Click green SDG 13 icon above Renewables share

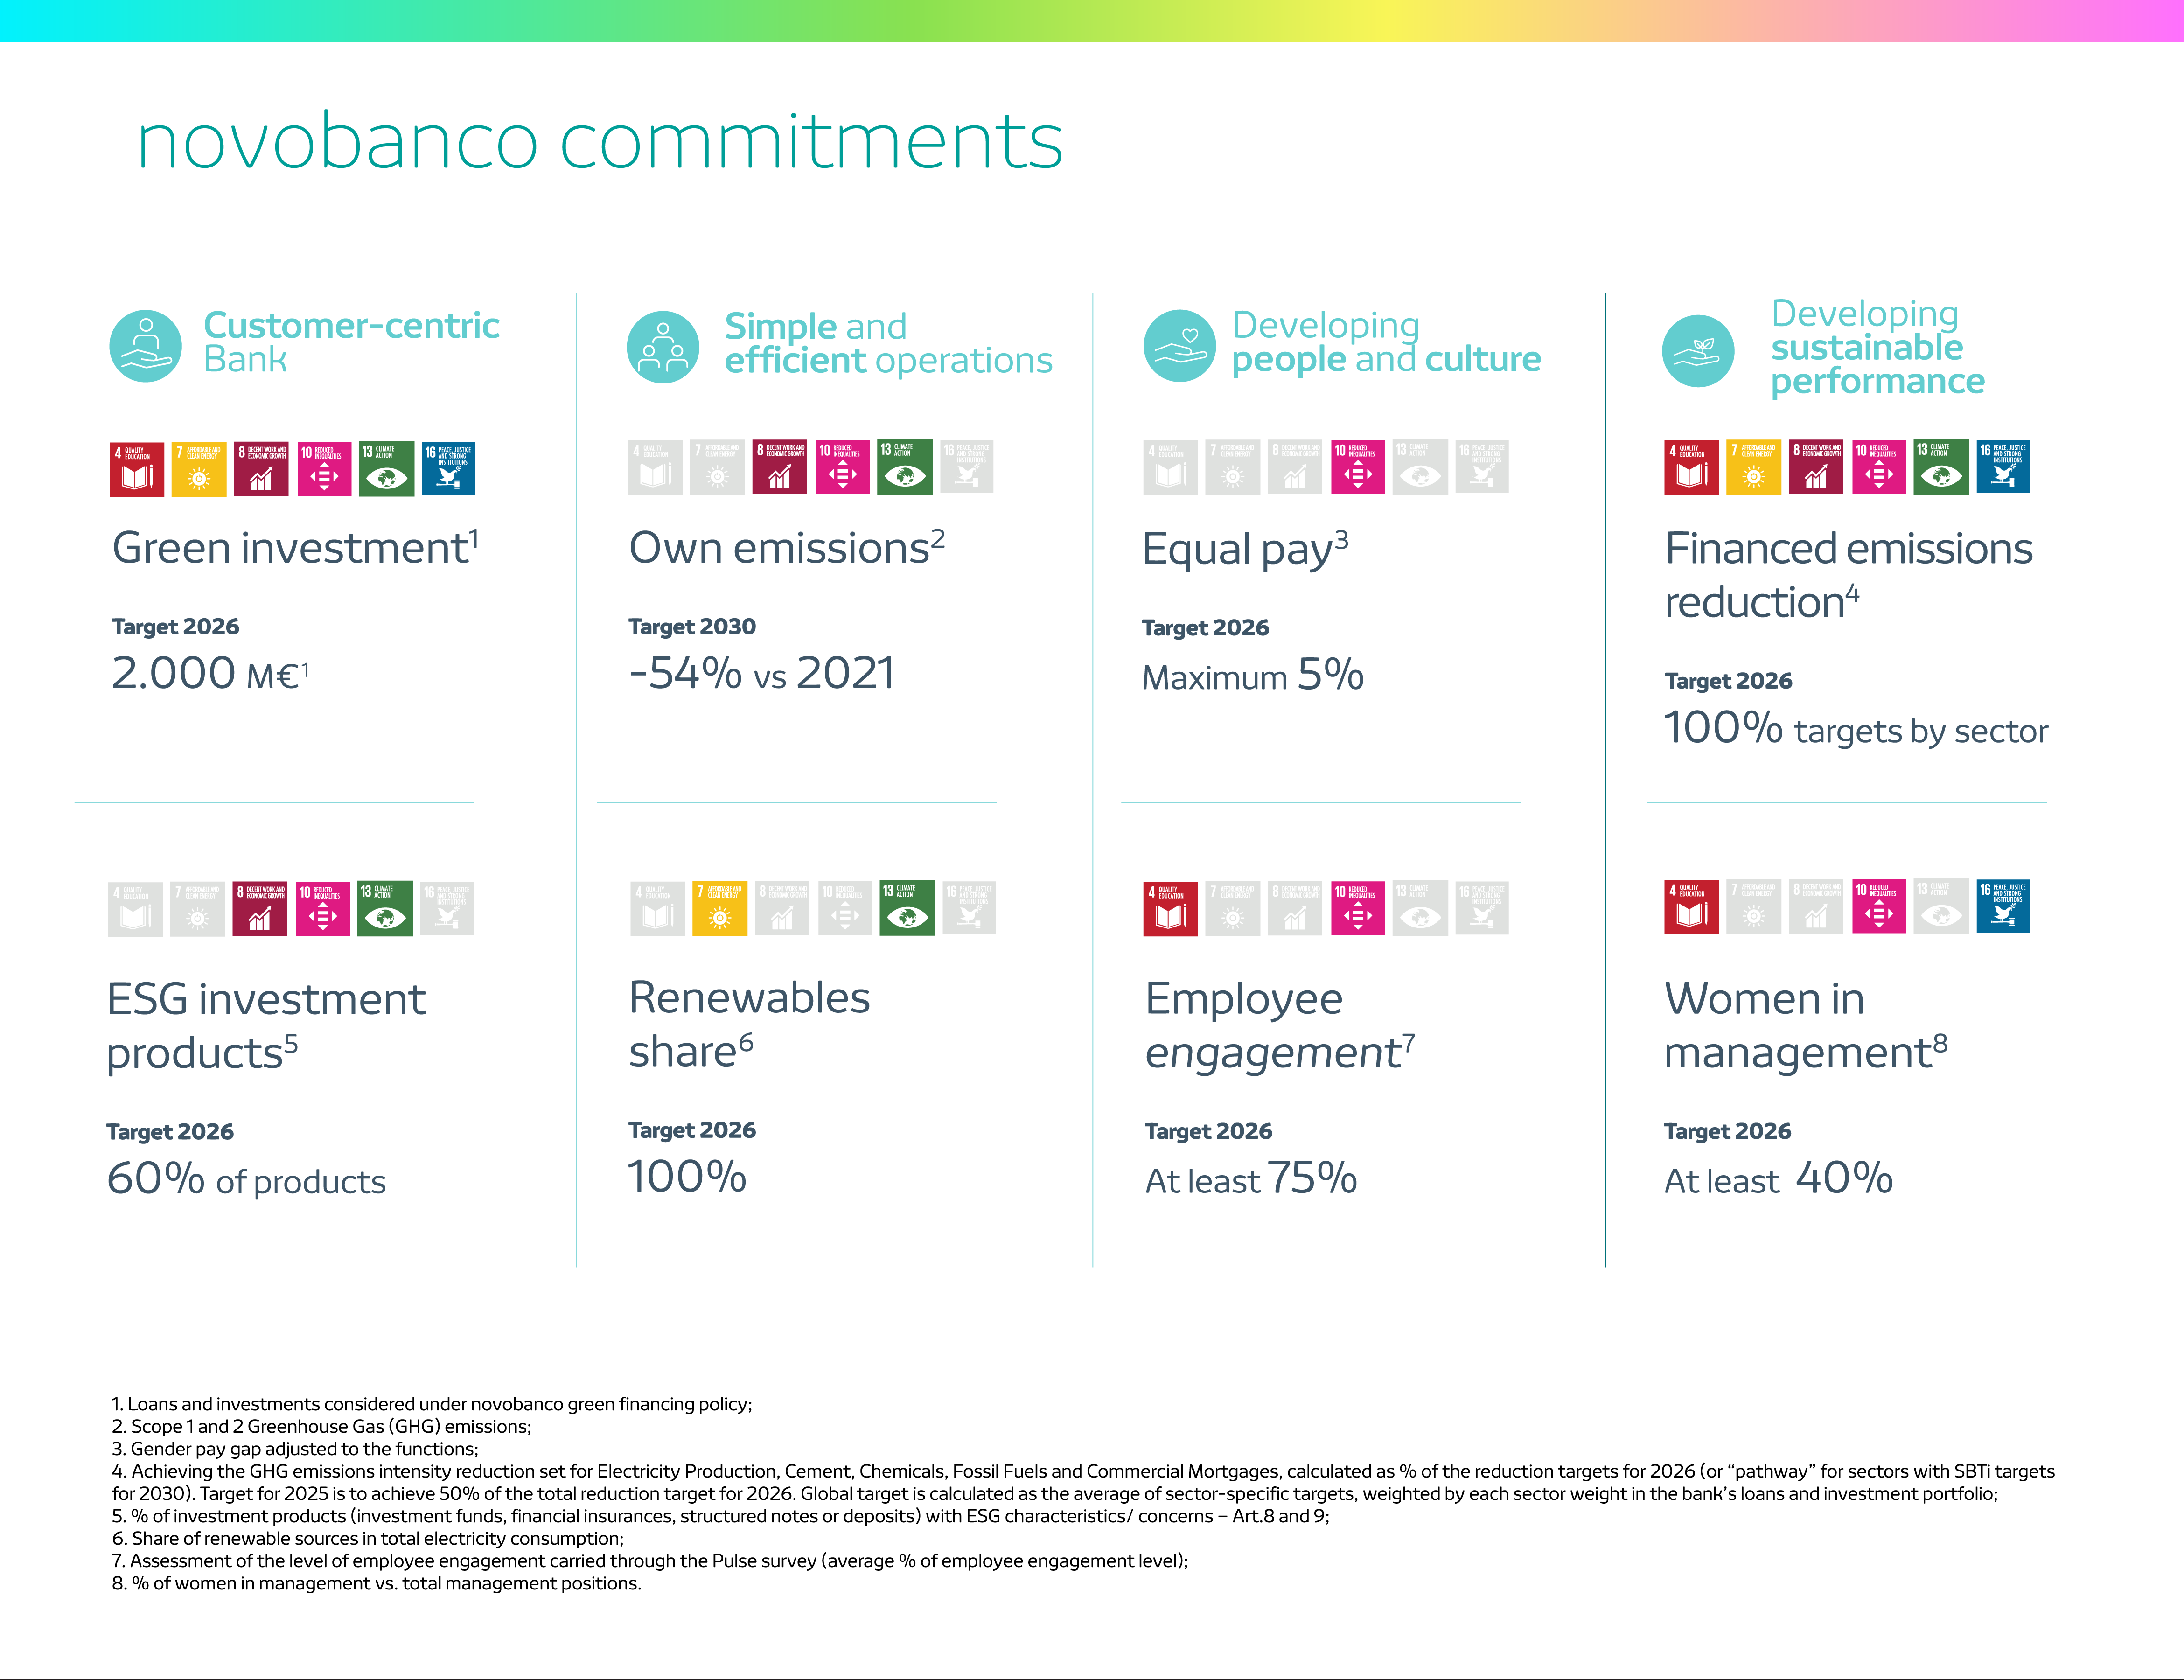click(907, 908)
